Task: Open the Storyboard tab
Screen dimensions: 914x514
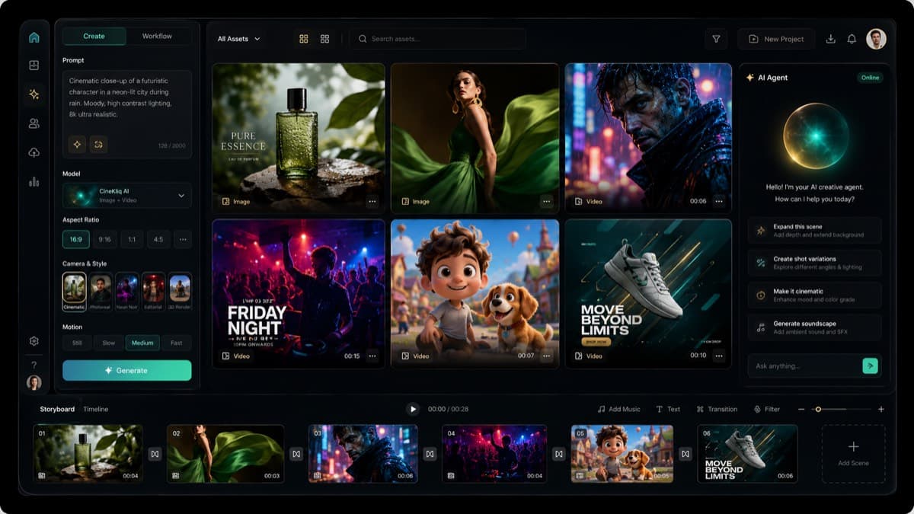Action: click(57, 410)
